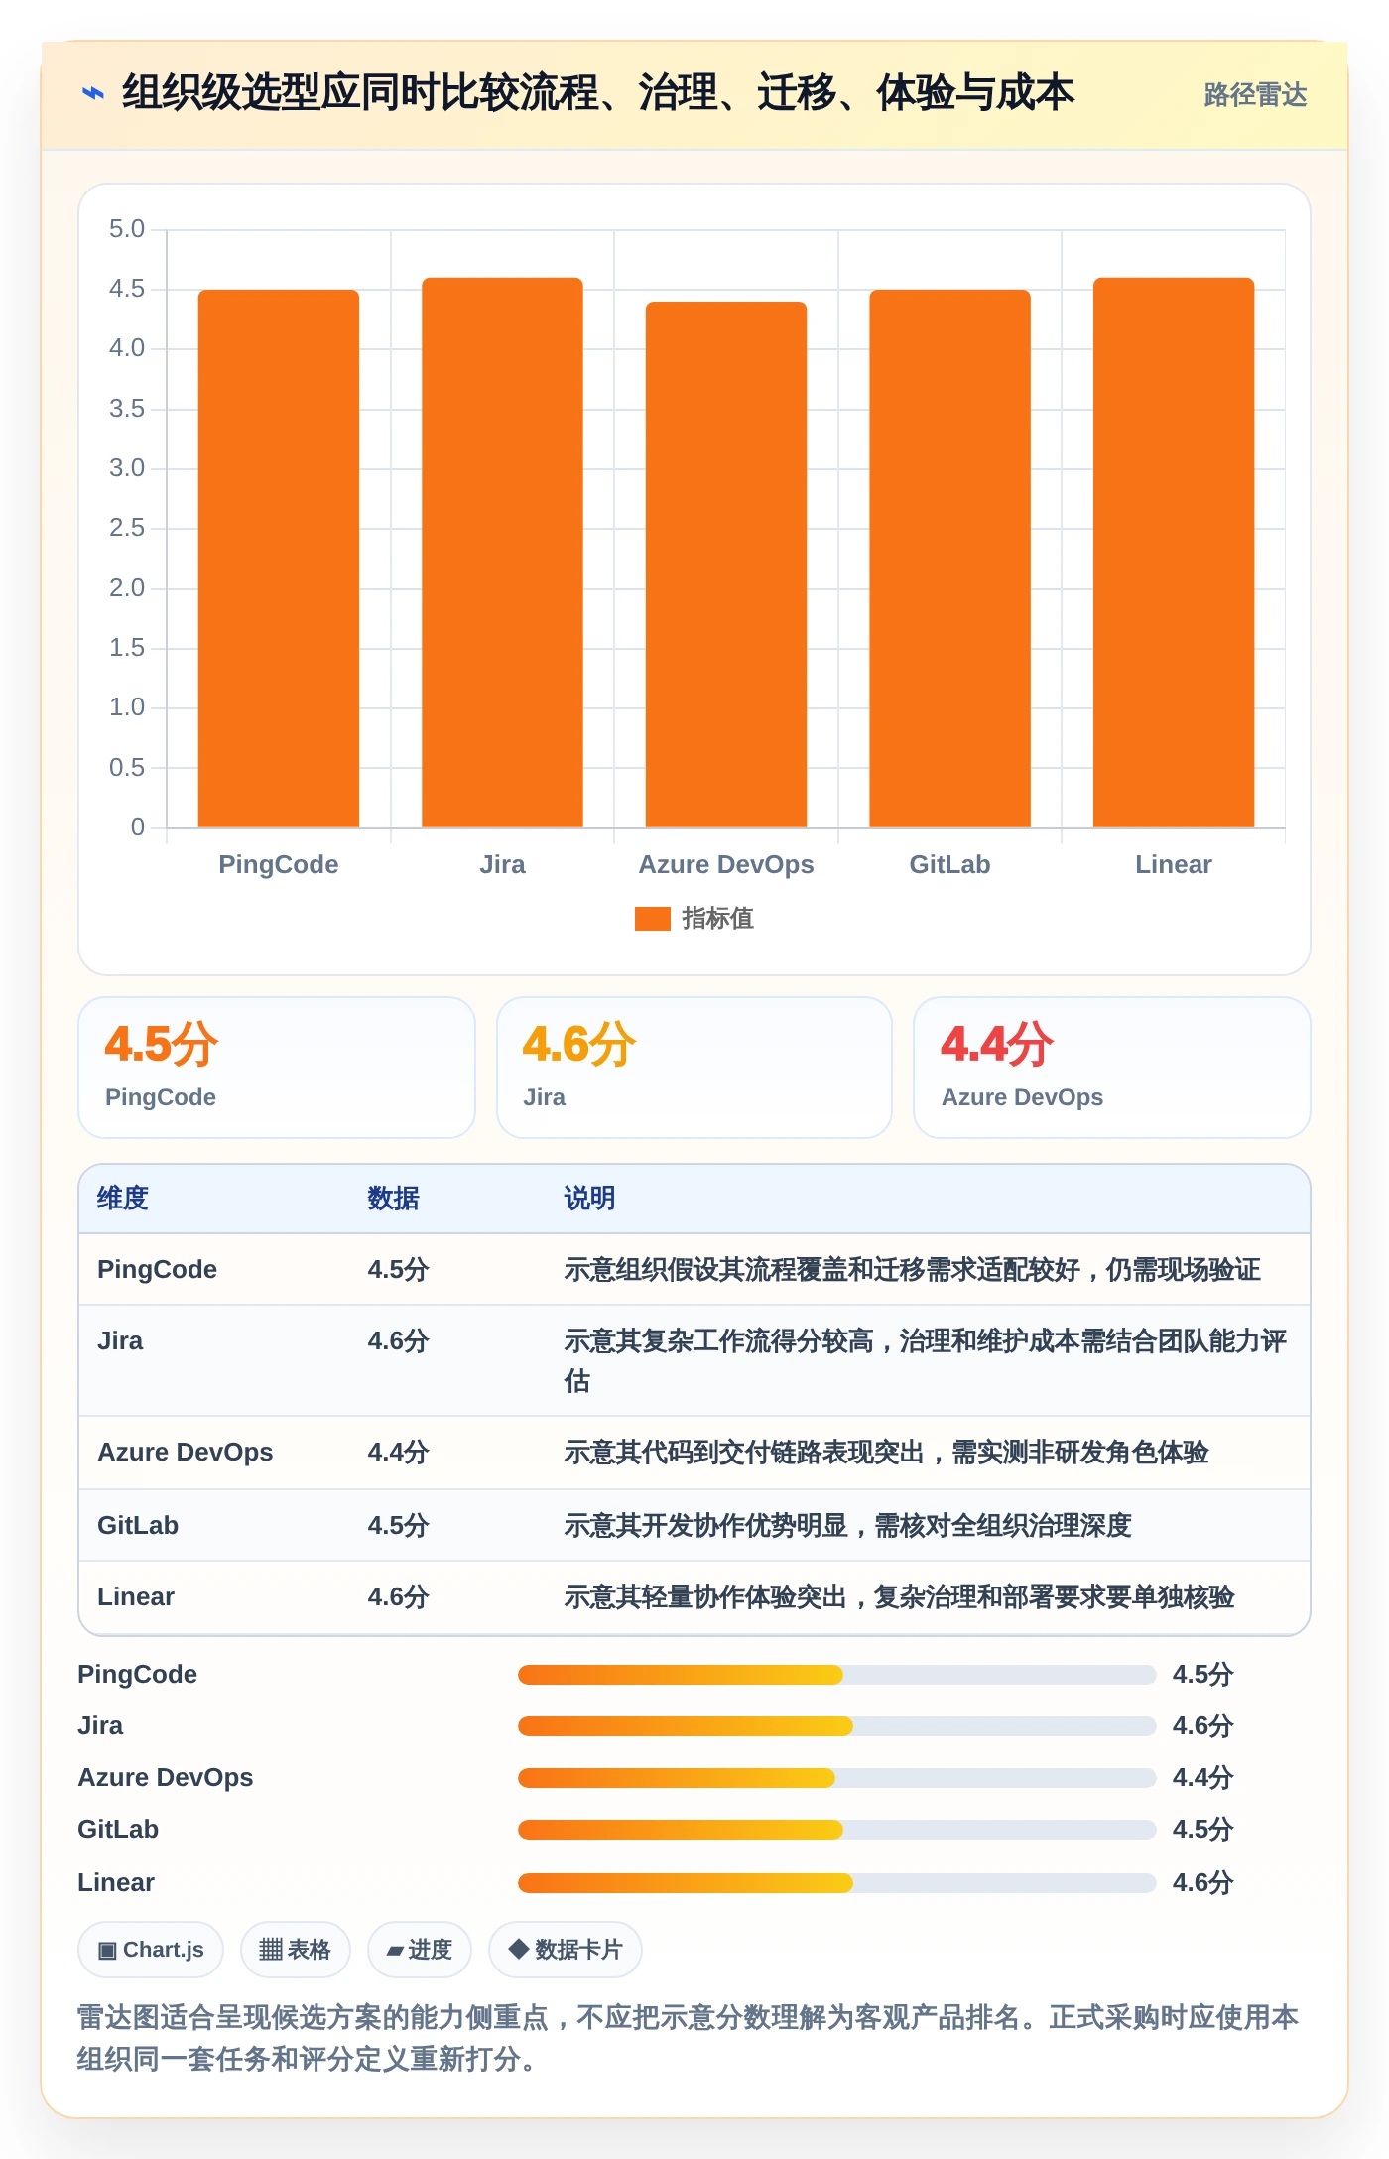Open the 4.4分 Azure DevOps data card
Viewport: 1389px width, 2159px height.
(1112, 1068)
